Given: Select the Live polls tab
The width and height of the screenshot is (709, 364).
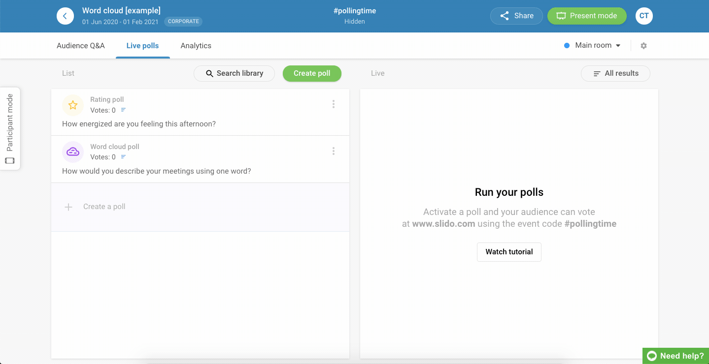Looking at the screenshot, I should (142, 46).
